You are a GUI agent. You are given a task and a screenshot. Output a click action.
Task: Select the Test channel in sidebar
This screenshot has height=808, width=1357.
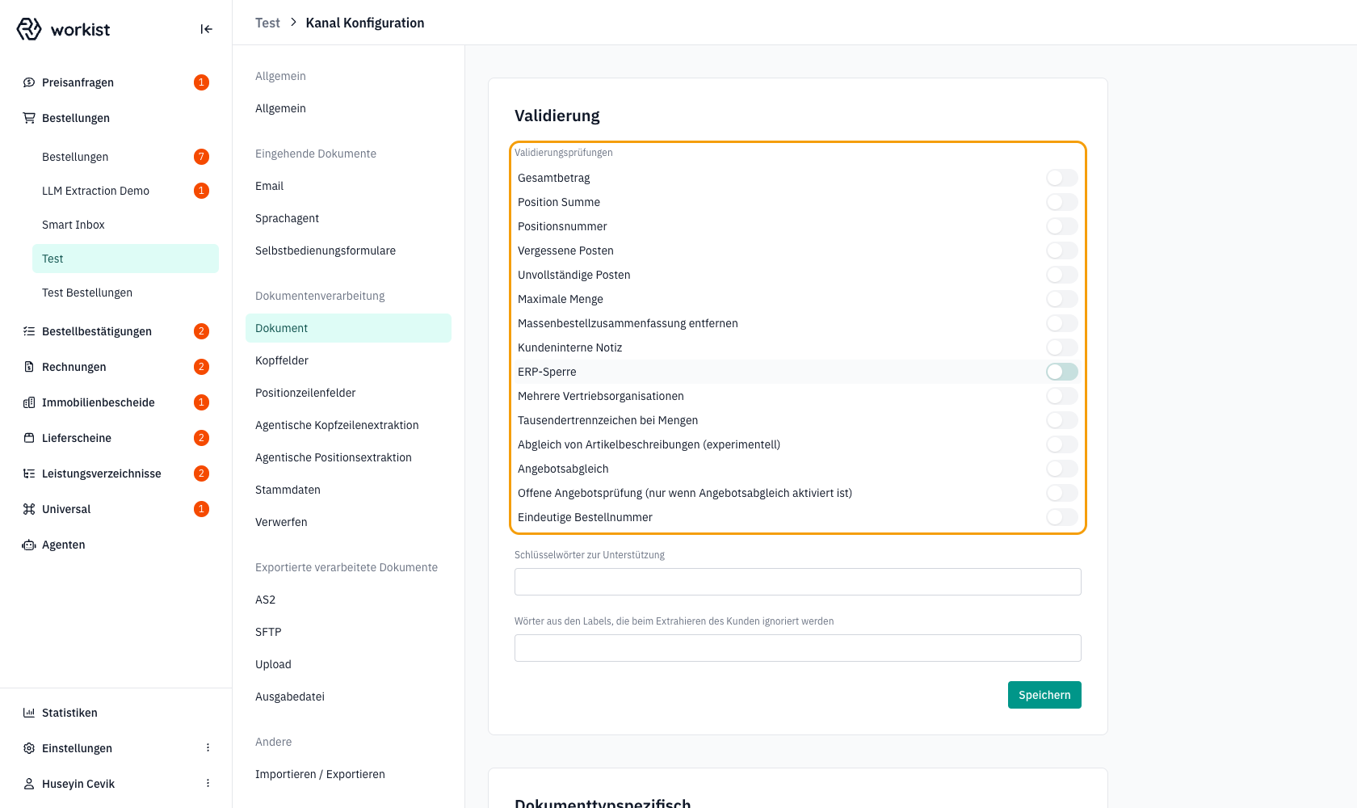pyautogui.click(x=125, y=259)
